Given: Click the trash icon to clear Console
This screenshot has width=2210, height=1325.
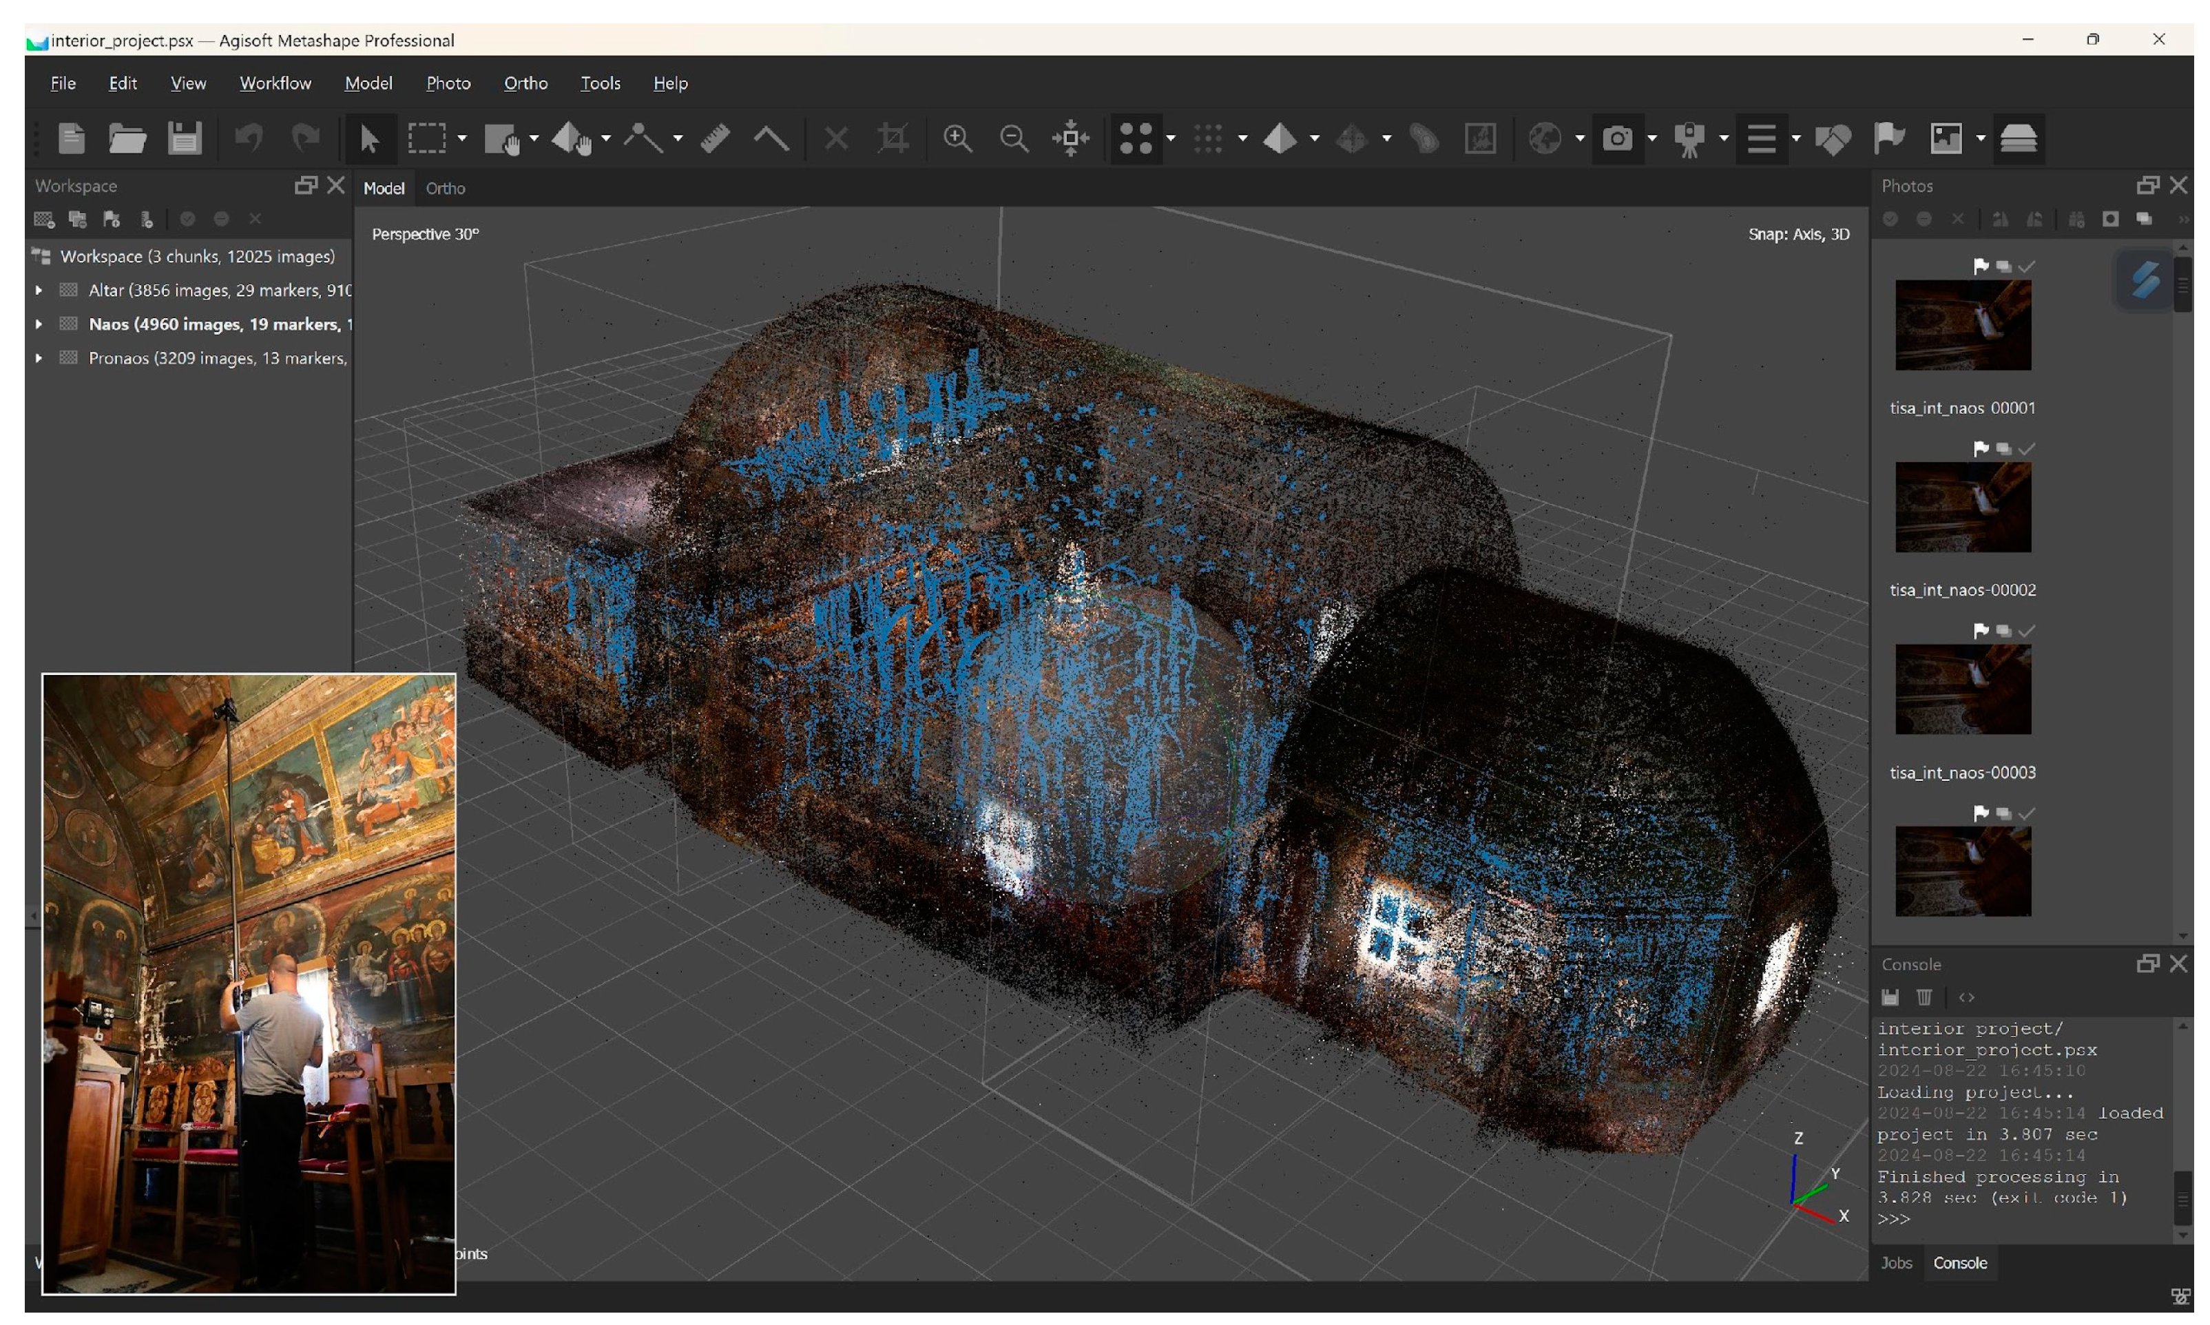Looking at the screenshot, I should pos(1924,997).
